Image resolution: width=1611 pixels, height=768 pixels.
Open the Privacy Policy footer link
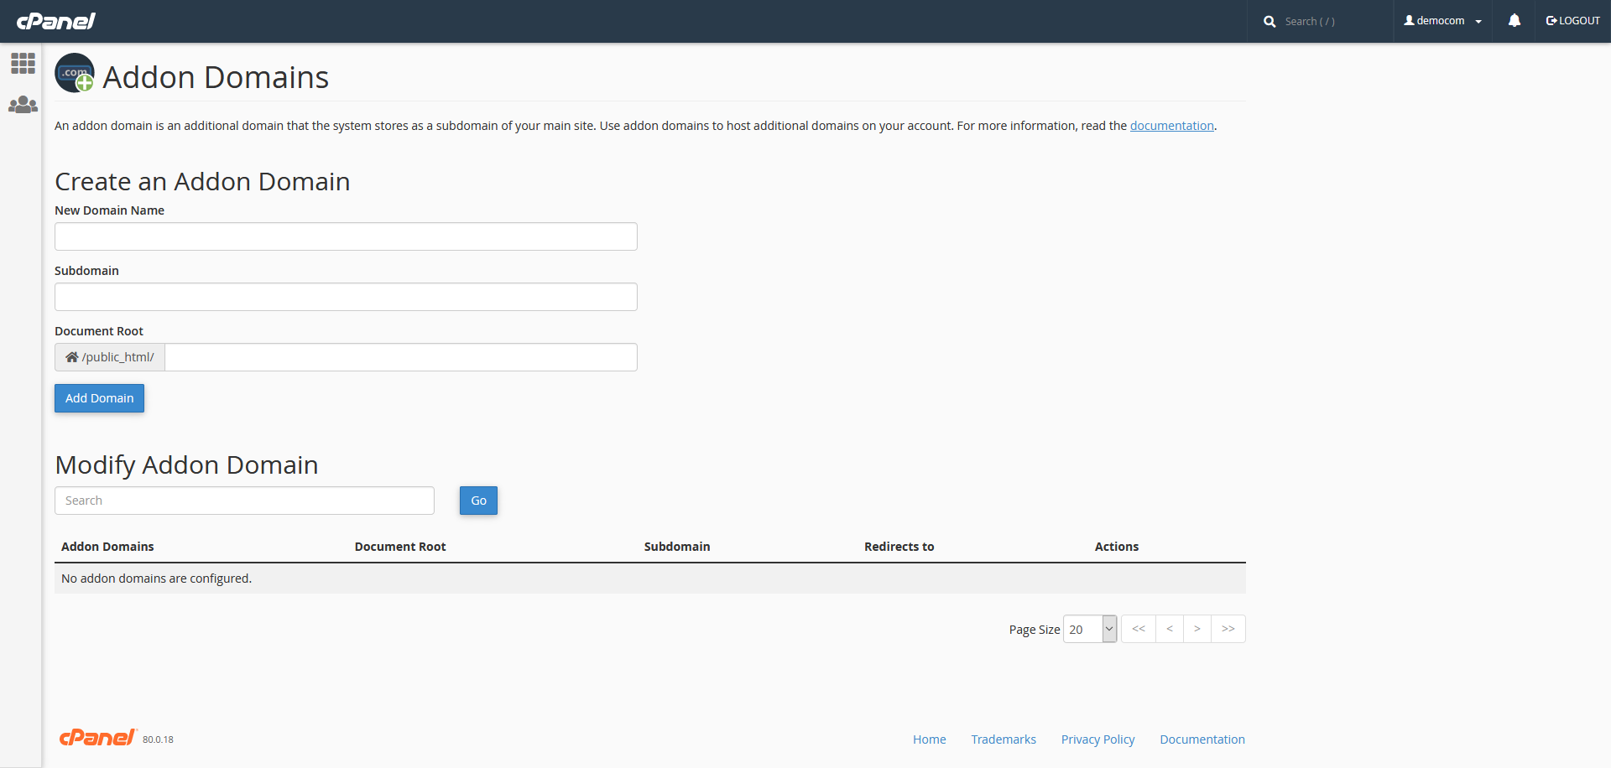[x=1097, y=739]
